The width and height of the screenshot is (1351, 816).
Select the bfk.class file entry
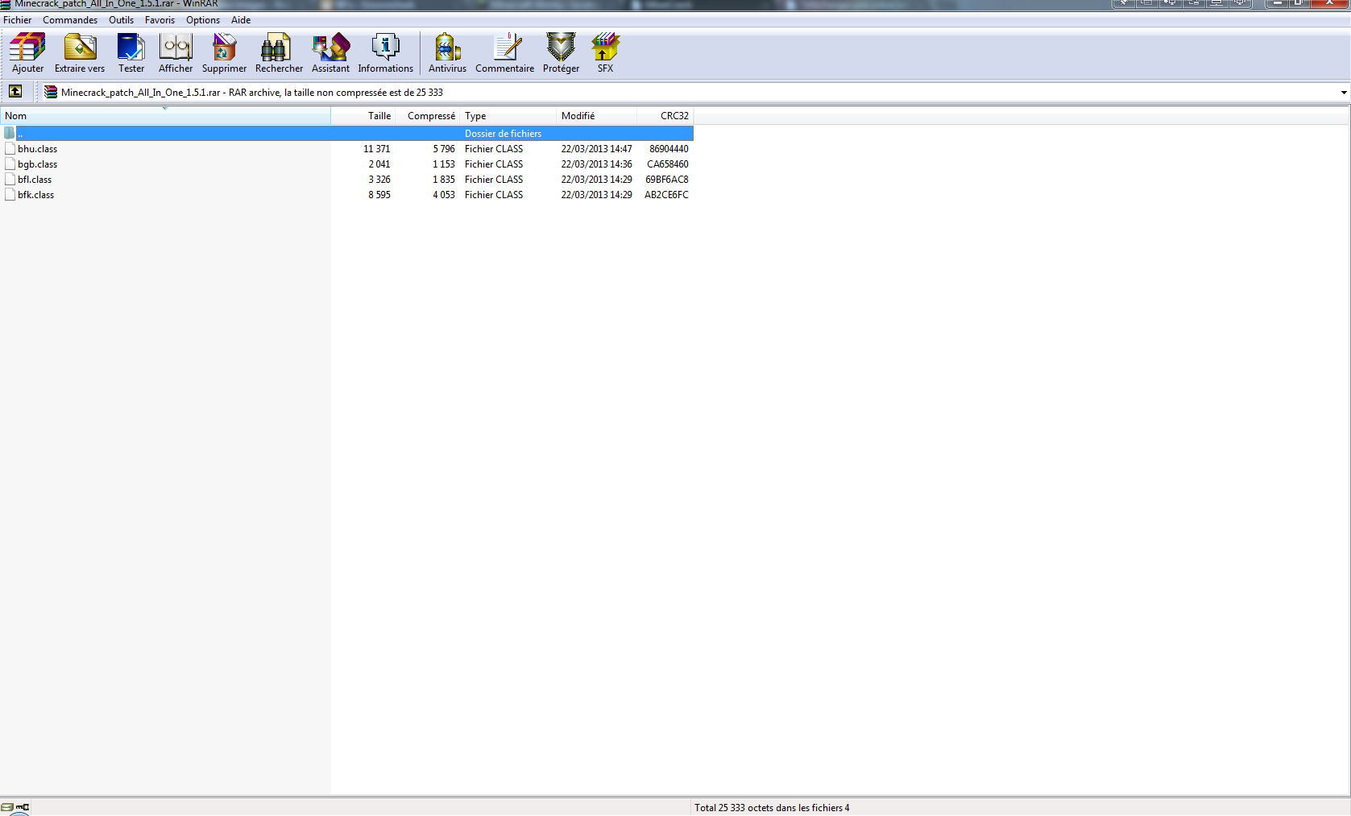click(36, 195)
